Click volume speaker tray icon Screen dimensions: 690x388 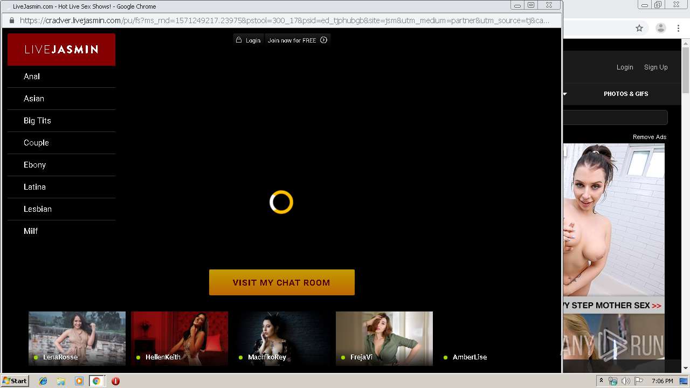coord(625,381)
